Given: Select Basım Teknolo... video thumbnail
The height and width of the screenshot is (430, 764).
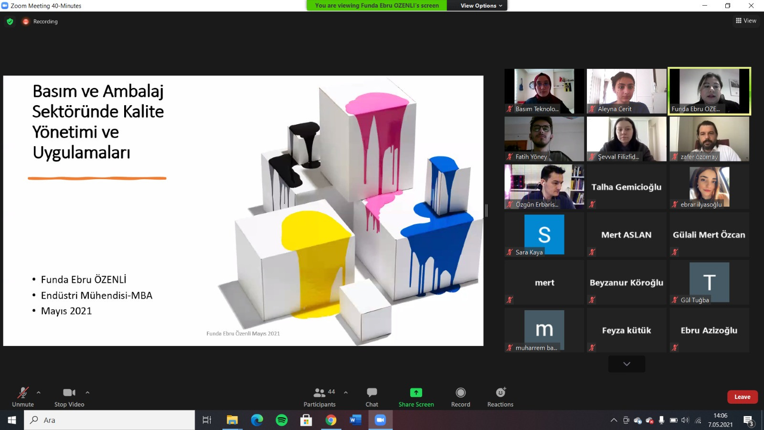Looking at the screenshot, I should [544, 91].
